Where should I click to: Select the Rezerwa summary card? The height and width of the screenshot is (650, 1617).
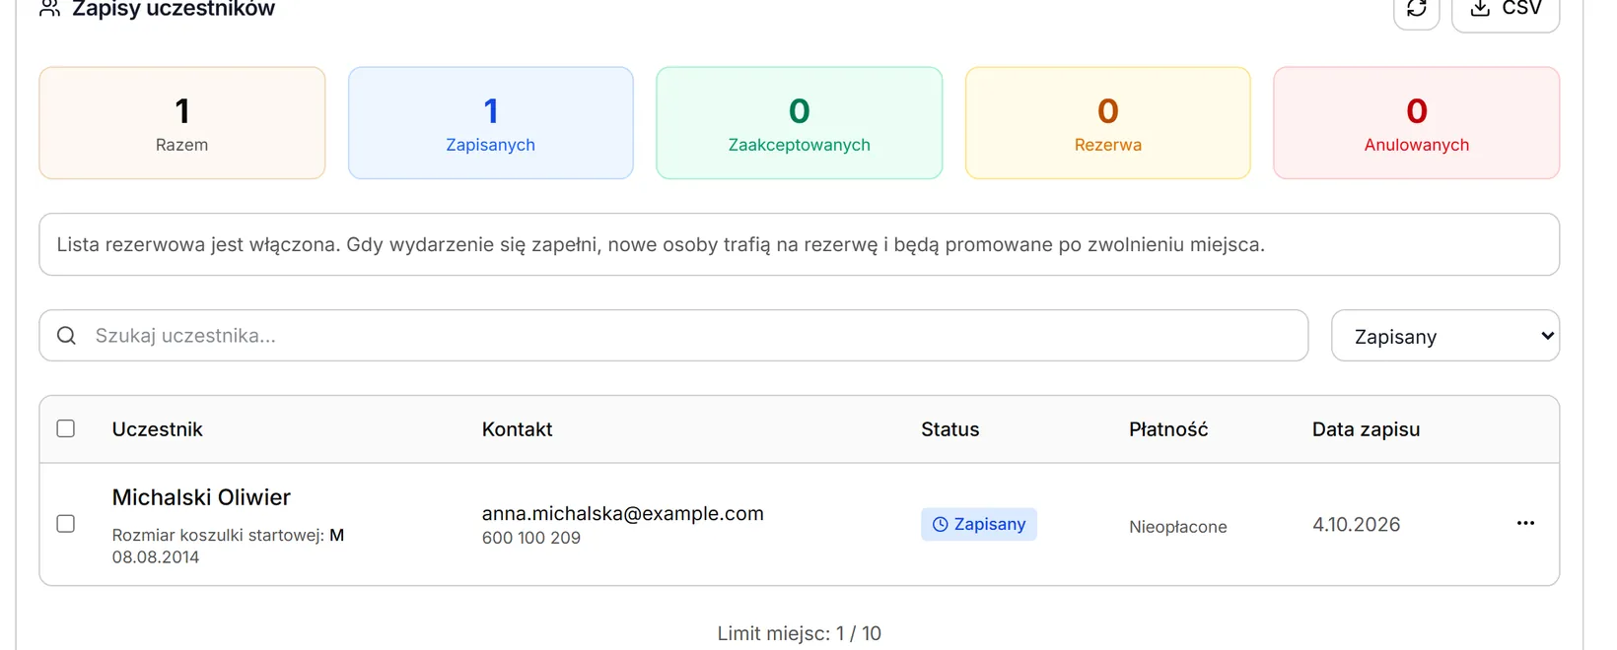click(x=1108, y=123)
